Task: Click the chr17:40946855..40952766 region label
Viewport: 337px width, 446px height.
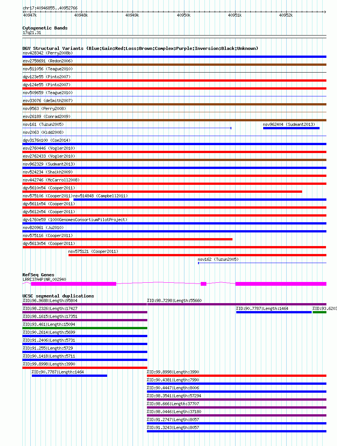Action: click(x=50, y=8)
